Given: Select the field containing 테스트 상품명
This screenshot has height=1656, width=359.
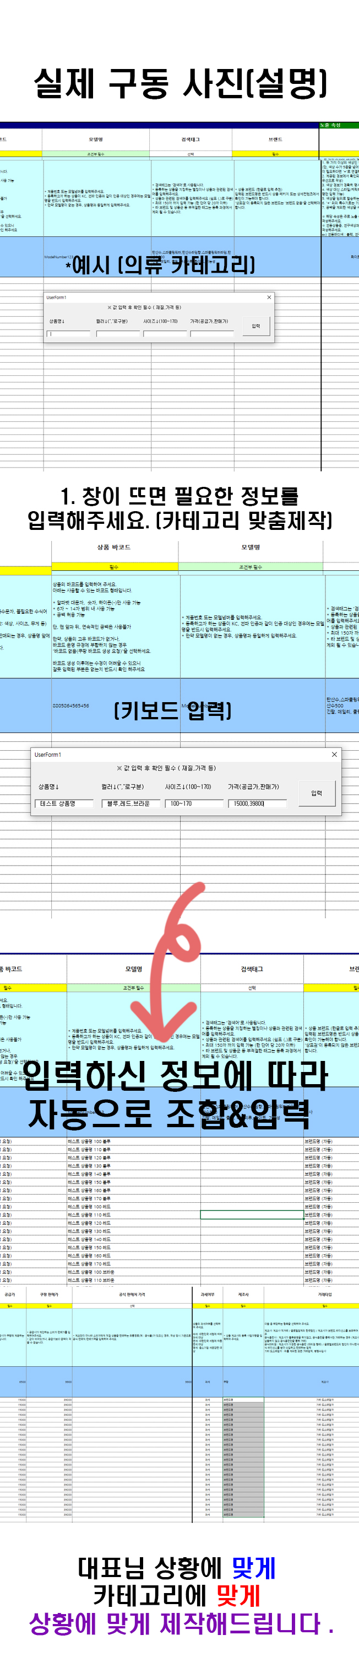Looking at the screenshot, I should [64, 803].
